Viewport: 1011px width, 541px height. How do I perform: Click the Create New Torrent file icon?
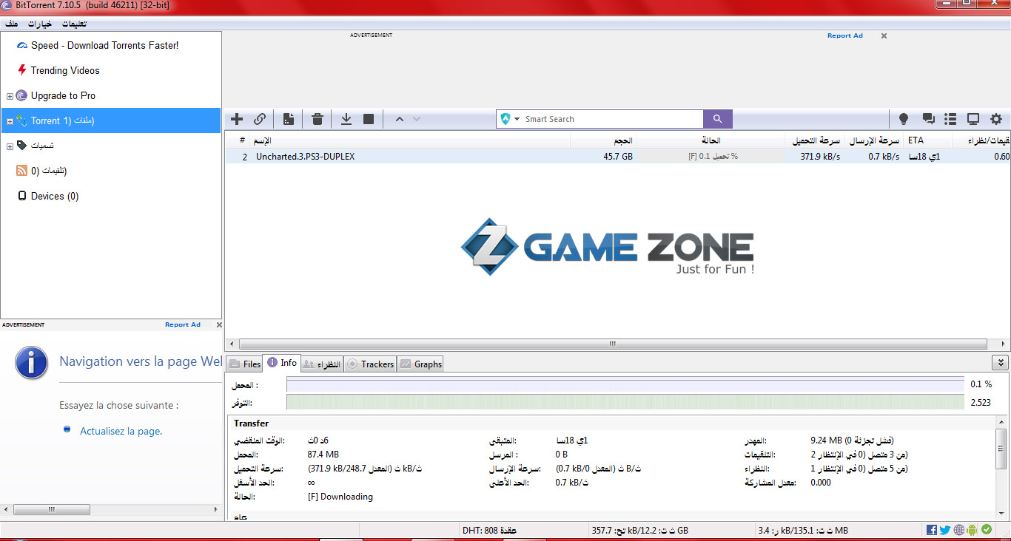click(x=289, y=119)
